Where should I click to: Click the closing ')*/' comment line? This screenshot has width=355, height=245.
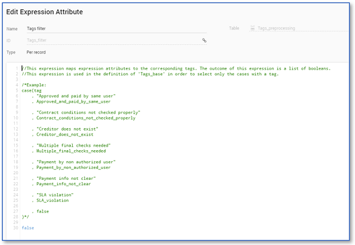25,217
